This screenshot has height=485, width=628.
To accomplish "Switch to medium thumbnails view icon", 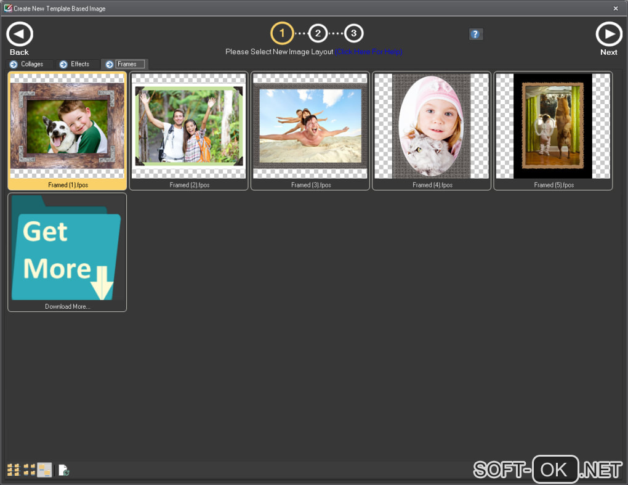I will 29,470.
